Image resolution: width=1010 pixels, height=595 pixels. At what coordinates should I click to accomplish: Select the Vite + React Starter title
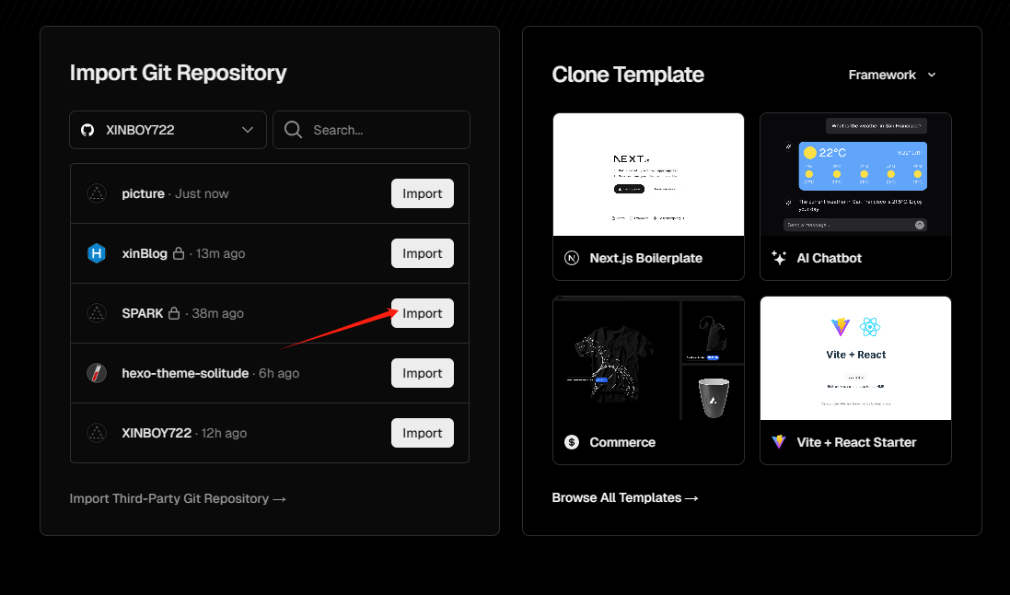[856, 442]
